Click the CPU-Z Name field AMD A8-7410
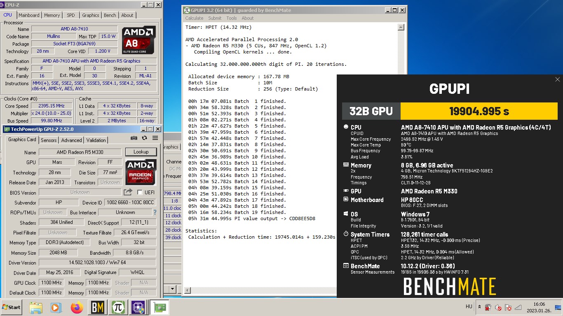Screen dimensions: 563x316 coord(74,29)
